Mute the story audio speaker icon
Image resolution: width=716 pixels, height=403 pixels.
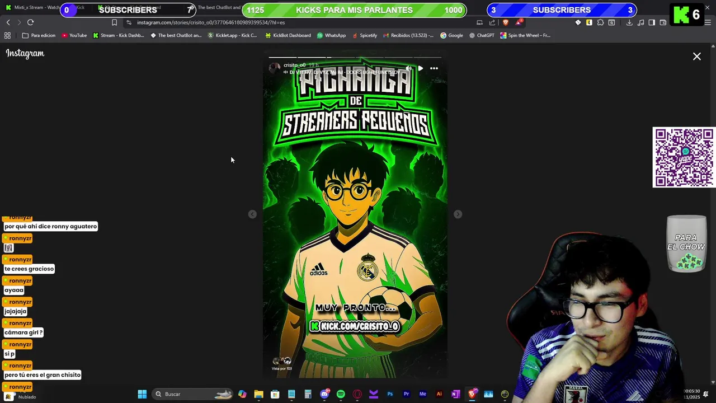(408, 68)
